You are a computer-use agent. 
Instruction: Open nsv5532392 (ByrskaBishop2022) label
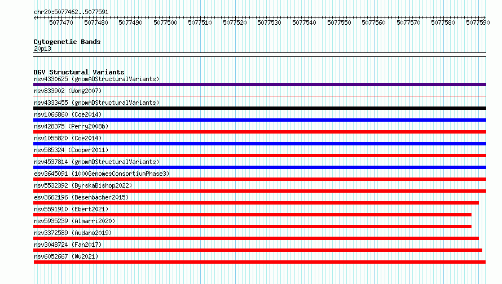click(83, 185)
